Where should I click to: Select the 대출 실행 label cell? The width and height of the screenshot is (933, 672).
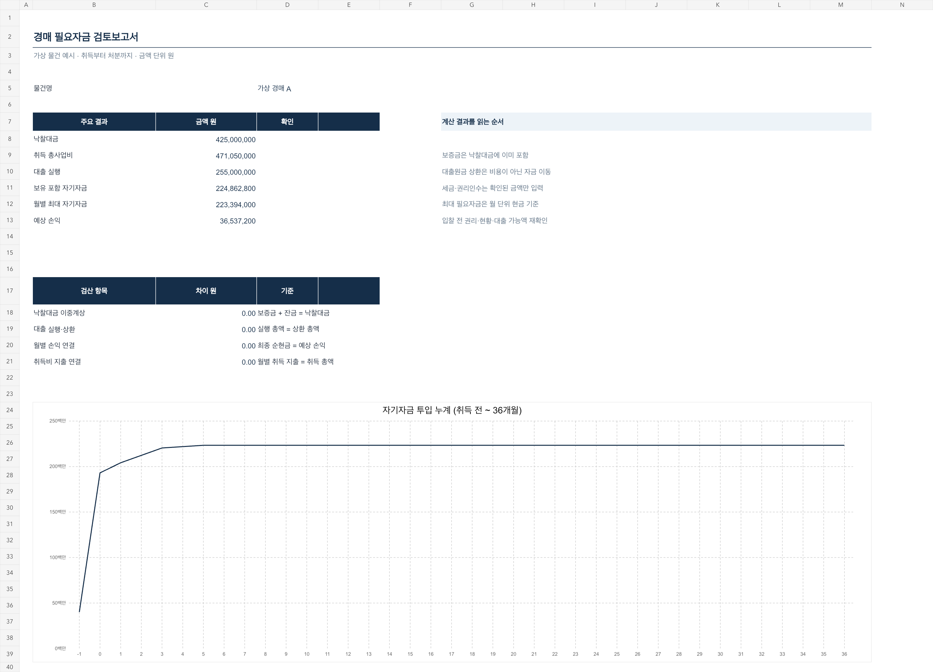[94, 171]
